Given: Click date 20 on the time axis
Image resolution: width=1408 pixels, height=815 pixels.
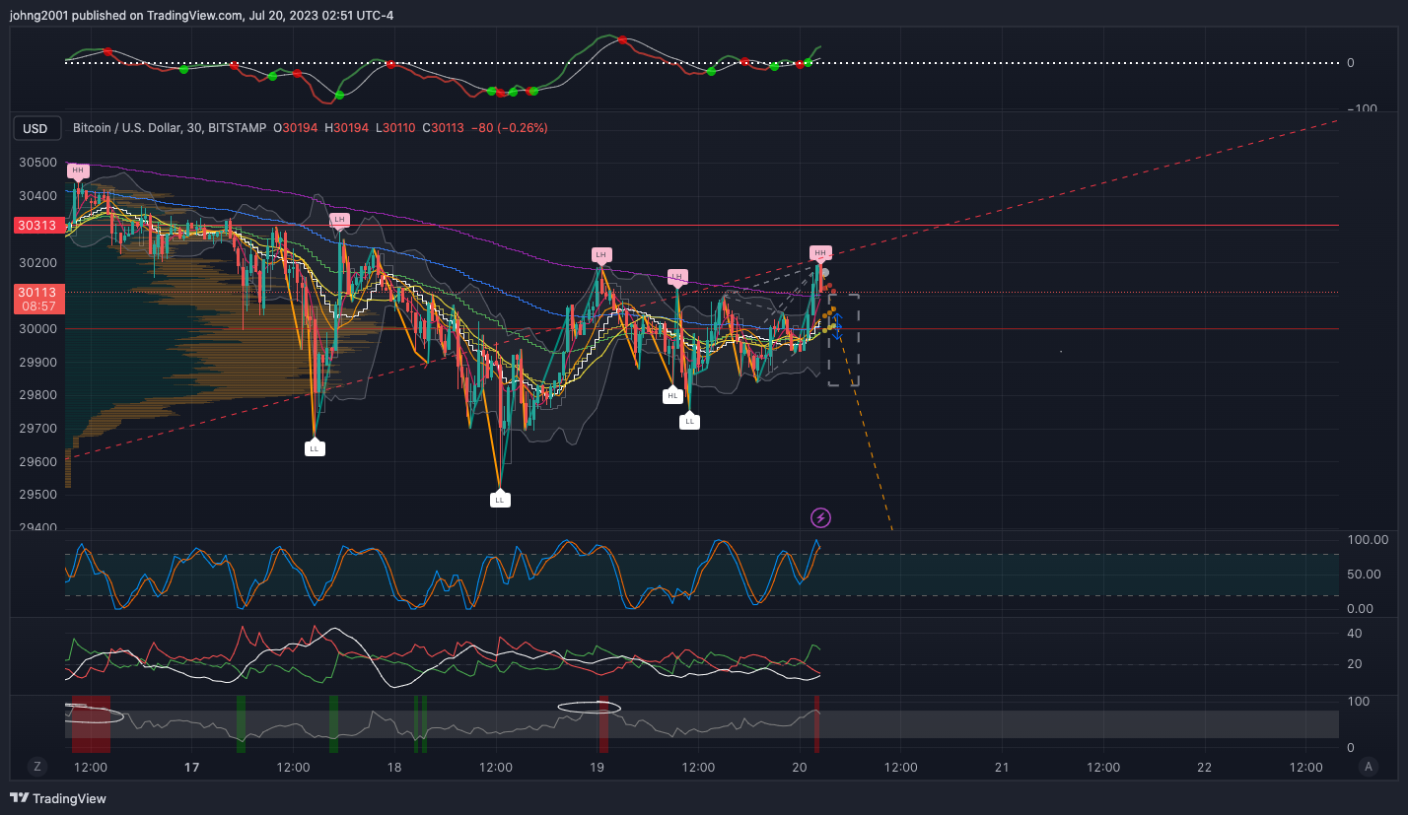Looking at the screenshot, I should pos(800,767).
